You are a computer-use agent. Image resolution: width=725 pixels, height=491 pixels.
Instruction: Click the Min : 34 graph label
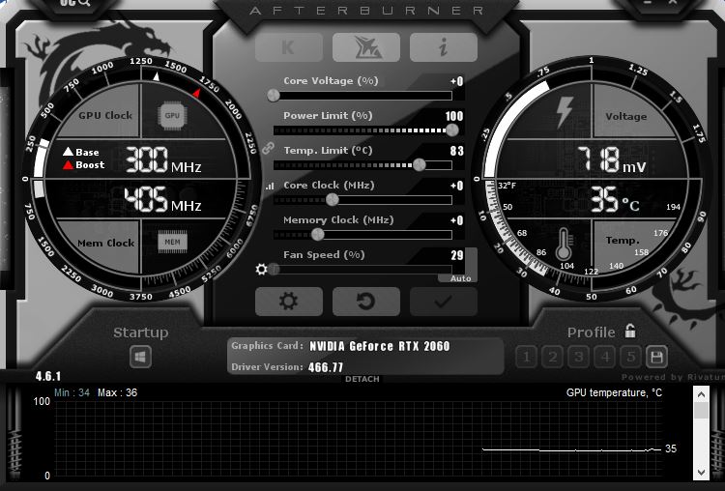pyautogui.click(x=72, y=393)
